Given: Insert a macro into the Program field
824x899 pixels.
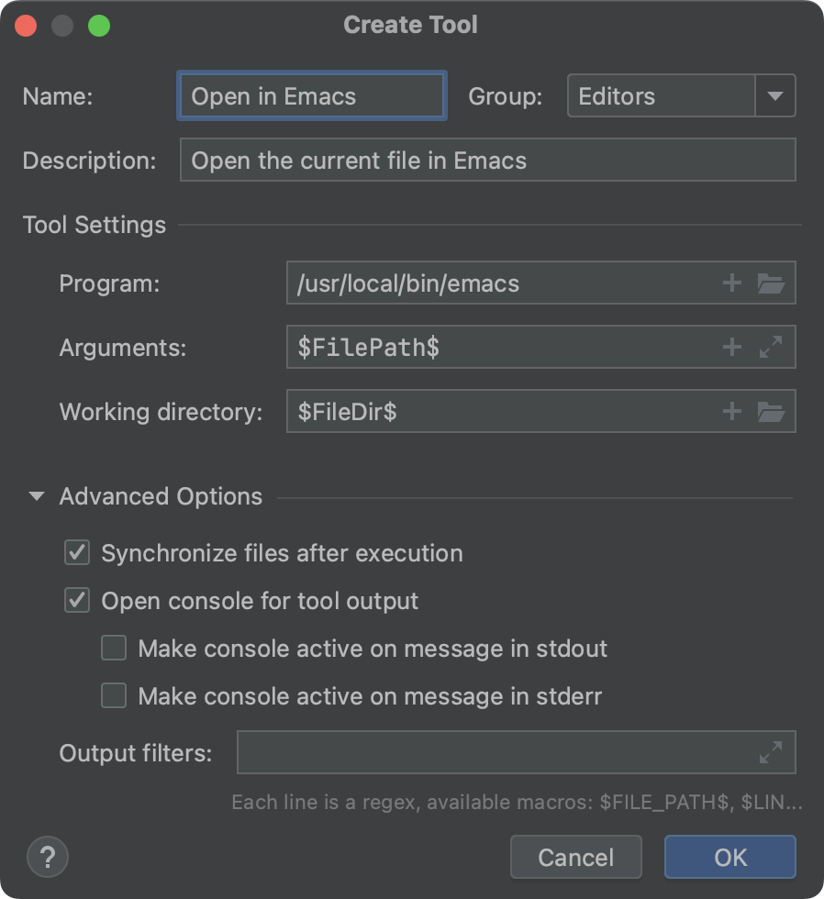Looking at the screenshot, I should 731,283.
